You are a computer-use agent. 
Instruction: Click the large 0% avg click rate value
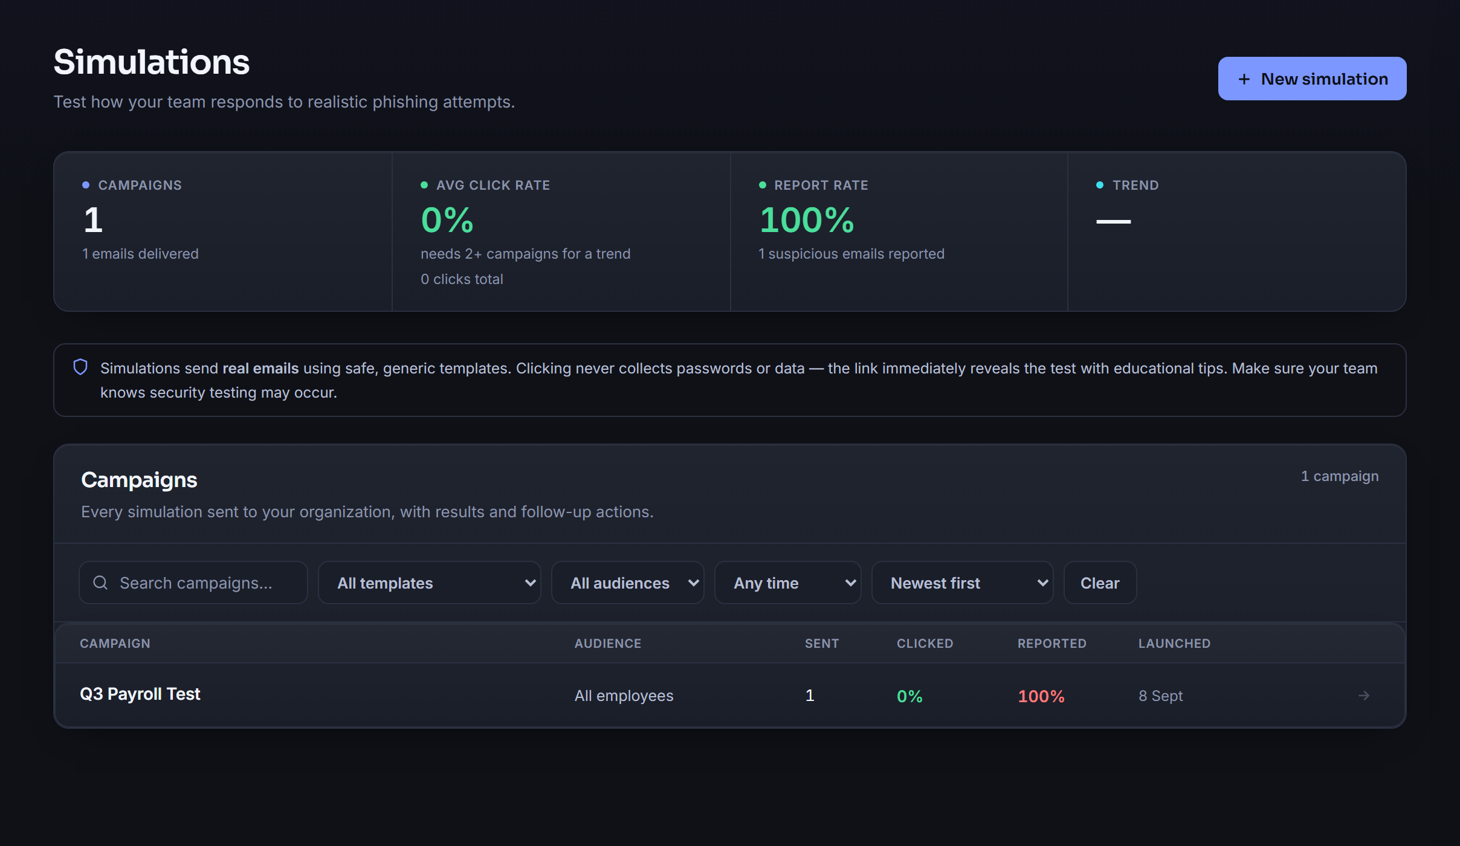coord(447,220)
